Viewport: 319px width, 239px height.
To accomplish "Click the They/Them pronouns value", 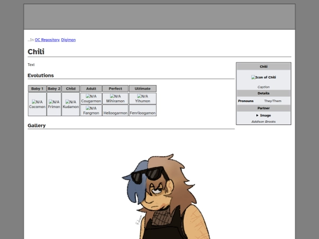I will [x=272, y=101].
